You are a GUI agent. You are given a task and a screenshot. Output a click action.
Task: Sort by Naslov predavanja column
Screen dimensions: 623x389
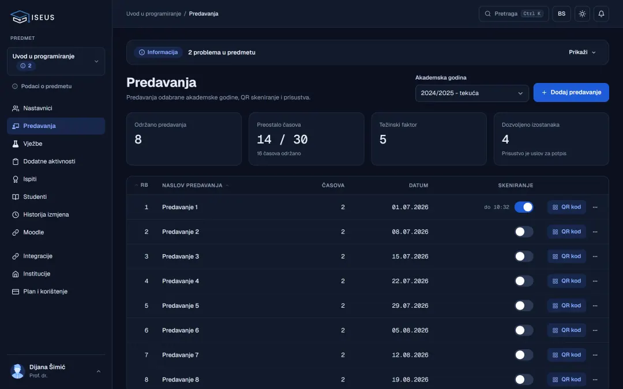coord(196,186)
